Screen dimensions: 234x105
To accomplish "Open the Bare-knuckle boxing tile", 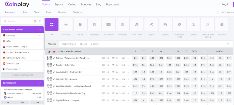I will click(x=208, y=24).
